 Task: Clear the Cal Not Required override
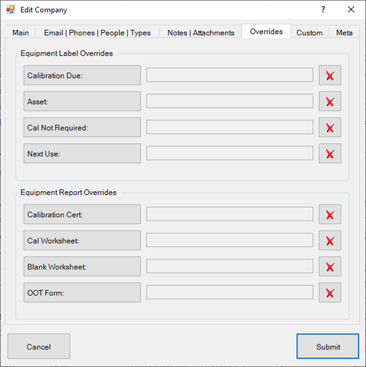(x=330, y=127)
